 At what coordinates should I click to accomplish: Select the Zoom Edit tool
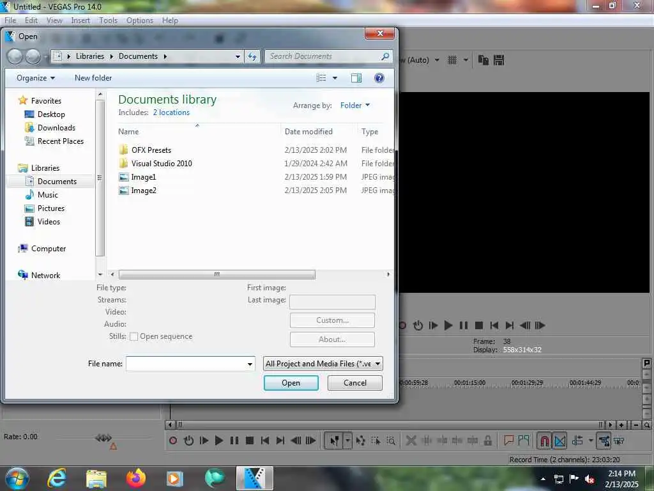click(391, 440)
